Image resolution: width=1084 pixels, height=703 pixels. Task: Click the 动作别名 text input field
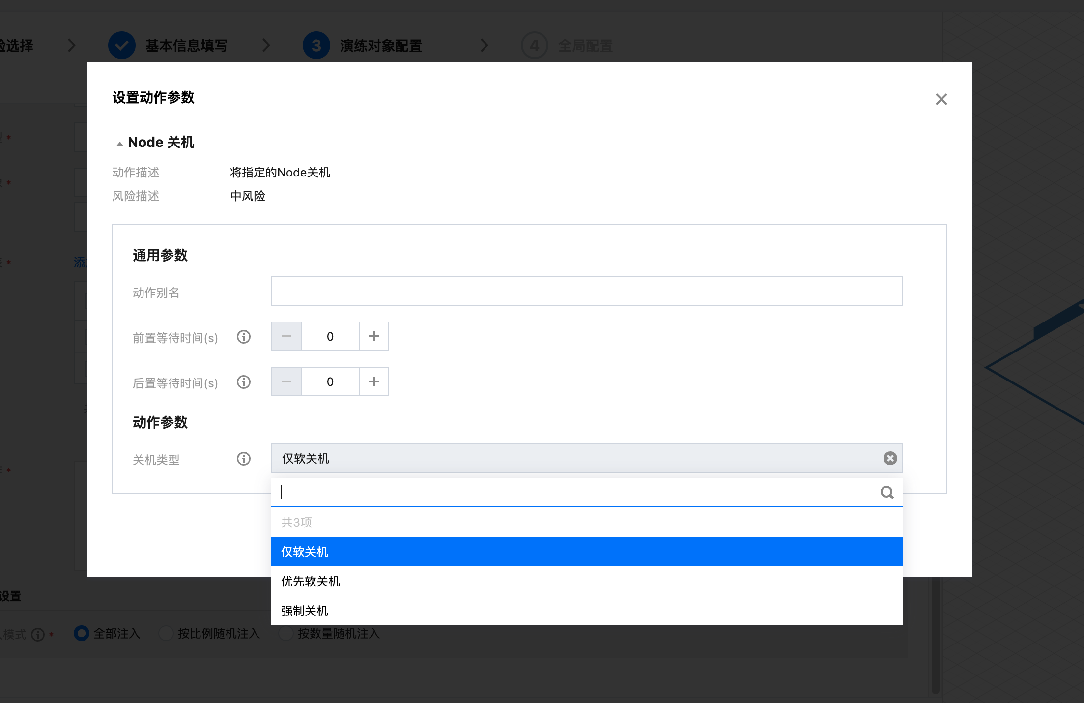point(587,291)
